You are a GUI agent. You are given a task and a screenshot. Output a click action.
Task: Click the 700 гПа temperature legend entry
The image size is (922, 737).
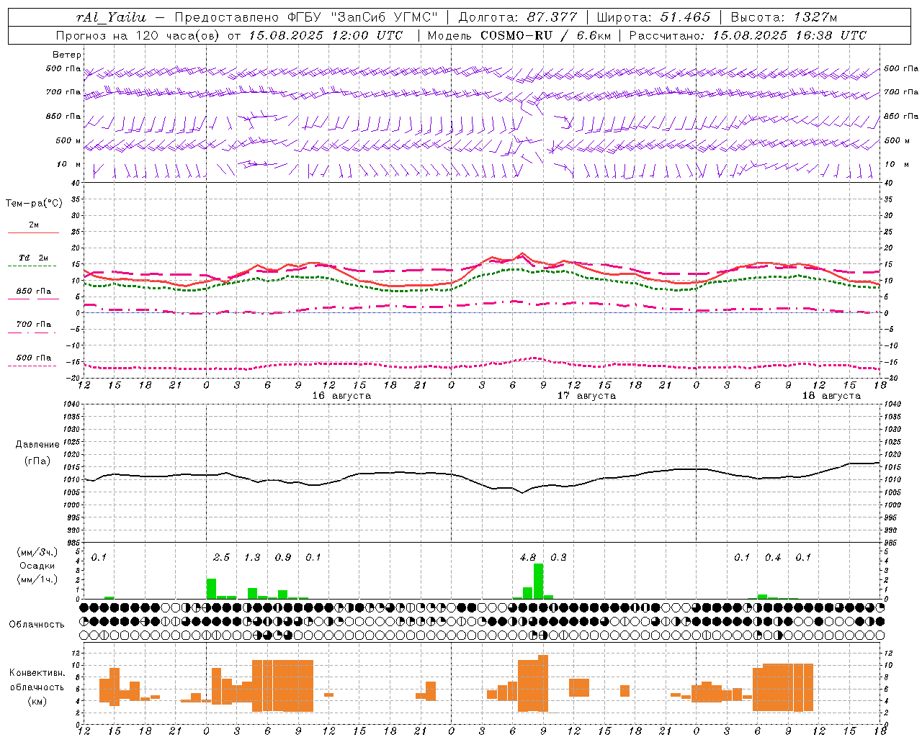pos(34,325)
